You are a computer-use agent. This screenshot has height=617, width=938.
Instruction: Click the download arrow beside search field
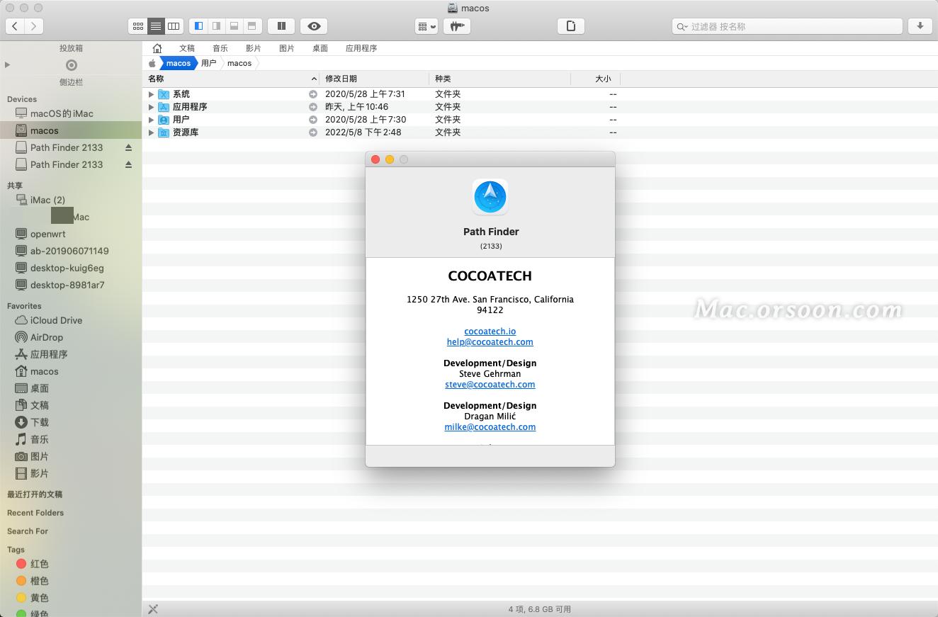[920, 26]
